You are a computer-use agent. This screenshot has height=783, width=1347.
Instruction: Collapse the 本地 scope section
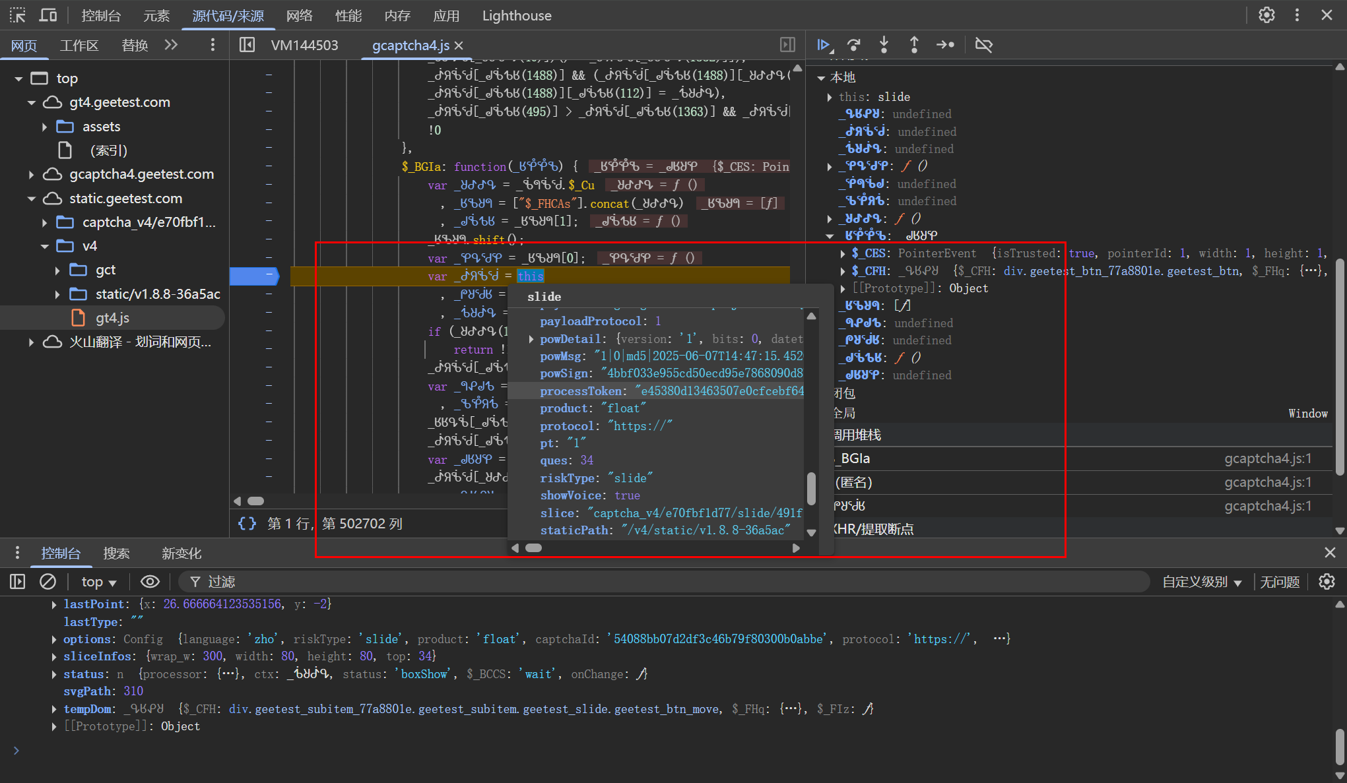coord(821,78)
